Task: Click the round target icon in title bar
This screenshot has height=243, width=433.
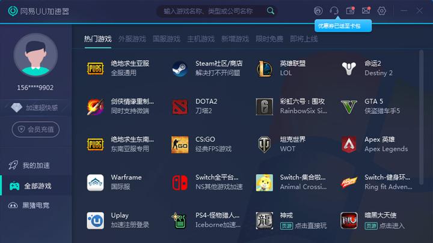Action: [318, 11]
